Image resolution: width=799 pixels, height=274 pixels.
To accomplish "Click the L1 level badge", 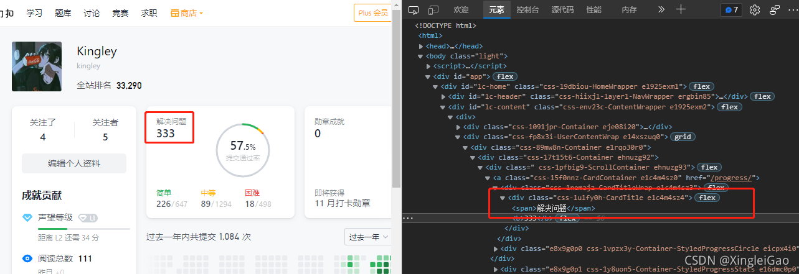I will (x=88, y=218).
